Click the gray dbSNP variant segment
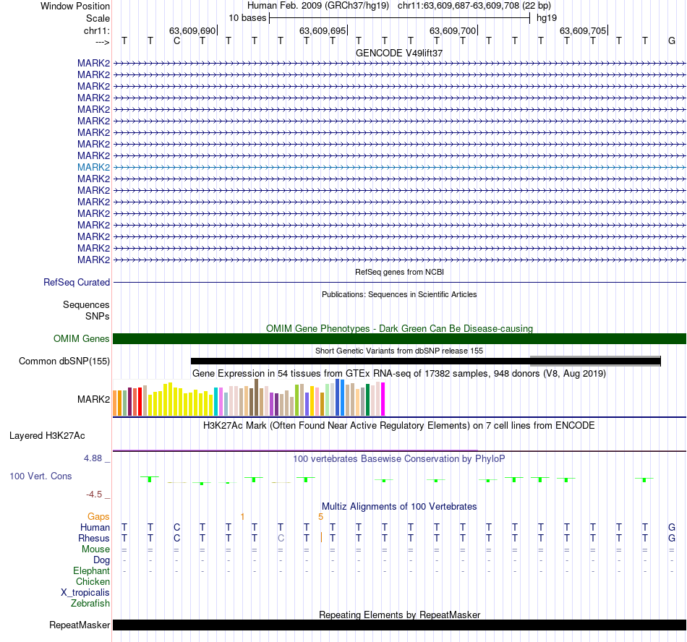The height and width of the screenshot is (642, 687). 595,361
